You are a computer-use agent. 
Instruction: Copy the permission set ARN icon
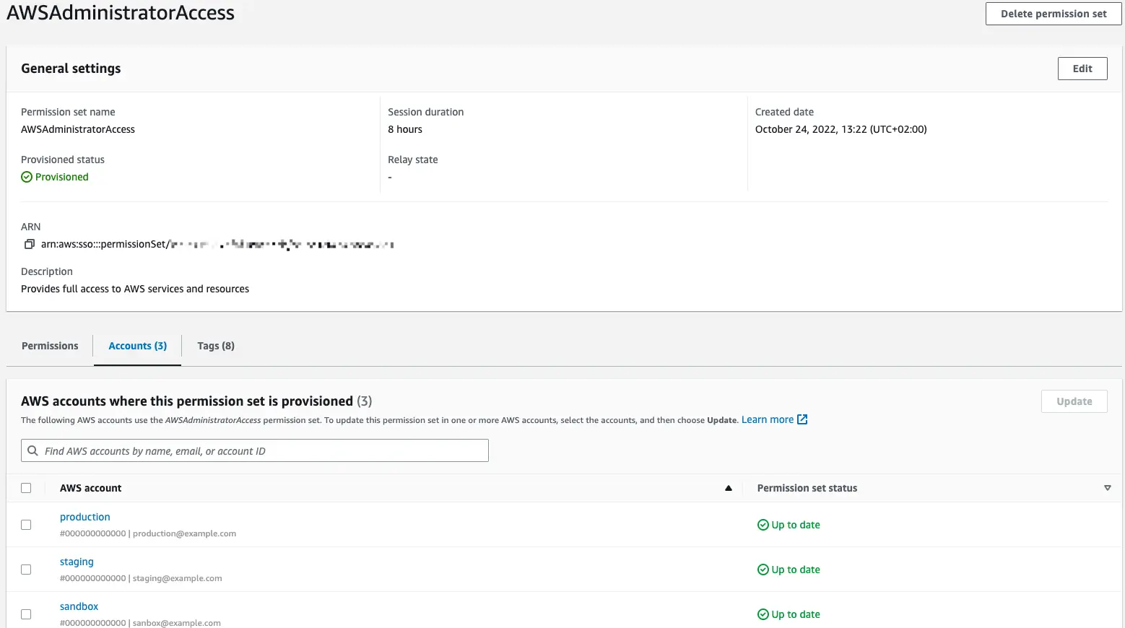click(30, 244)
